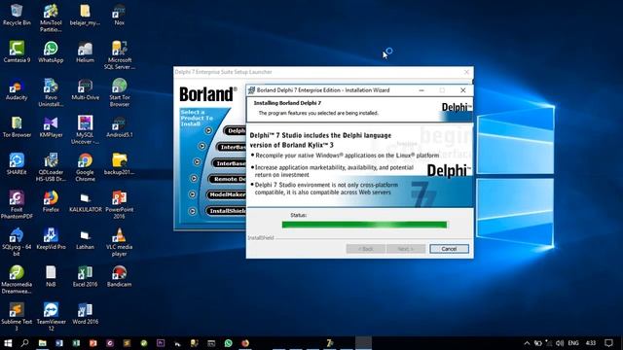The width and height of the screenshot is (623, 350).
Task: Click the disabled Next button in wizard
Action: [406, 249]
